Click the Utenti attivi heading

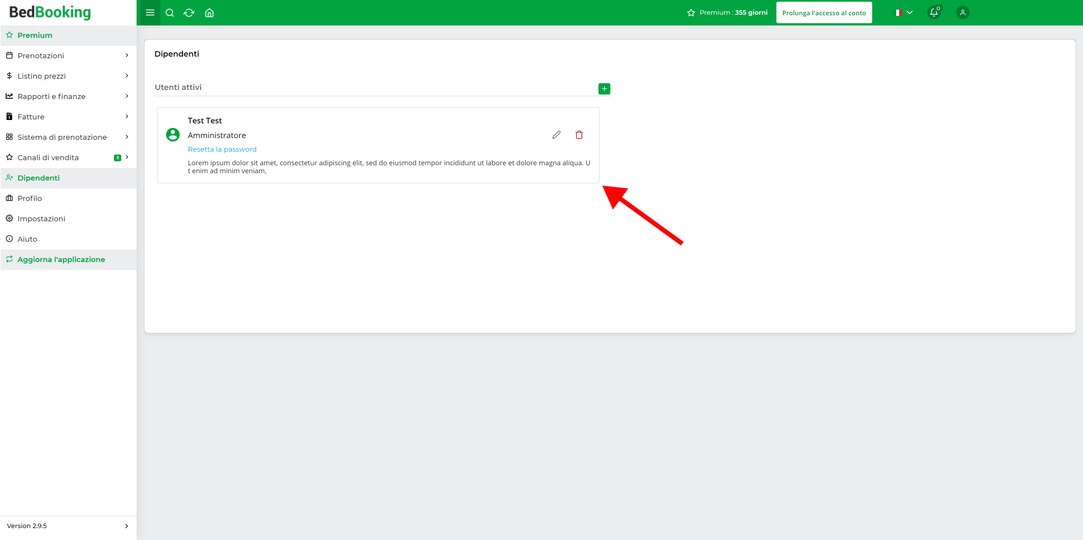[x=178, y=87]
